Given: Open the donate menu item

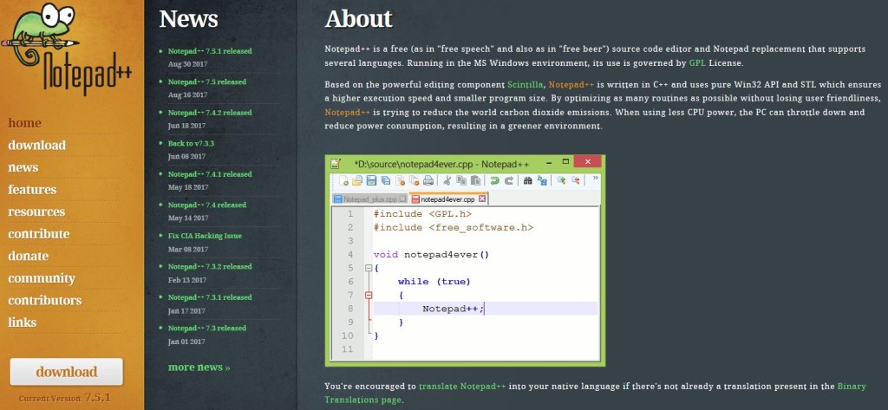Looking at the screenshot, I should tap(28, 256).
